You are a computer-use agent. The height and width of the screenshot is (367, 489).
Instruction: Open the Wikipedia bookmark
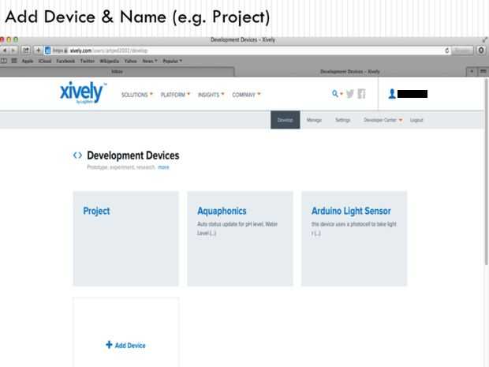[109, 61]
